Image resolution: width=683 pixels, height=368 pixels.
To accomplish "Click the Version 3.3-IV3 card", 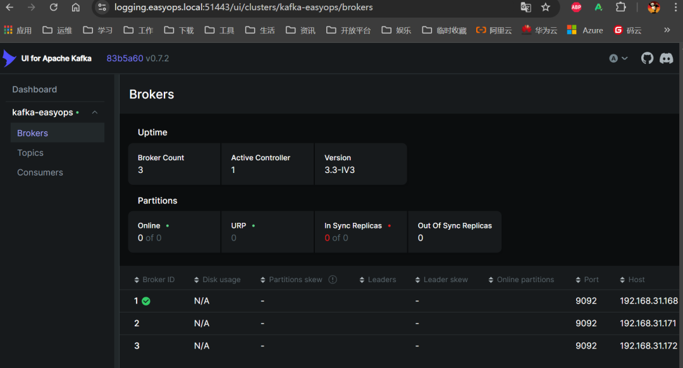I will (360, 164).
